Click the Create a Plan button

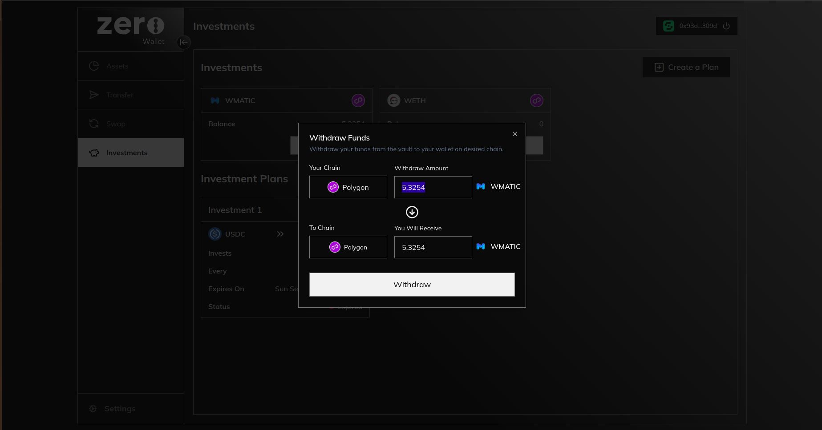click(x=686, y=67)
